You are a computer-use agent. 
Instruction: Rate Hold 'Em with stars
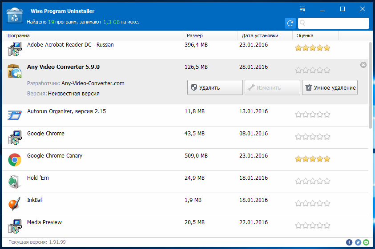[313, 181]
